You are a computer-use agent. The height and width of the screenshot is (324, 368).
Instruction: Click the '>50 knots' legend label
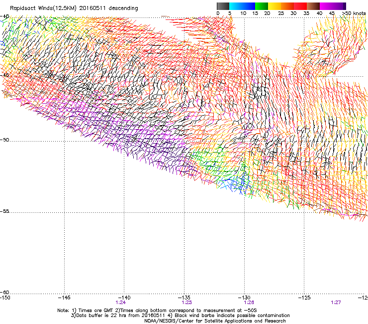[354, 13]
